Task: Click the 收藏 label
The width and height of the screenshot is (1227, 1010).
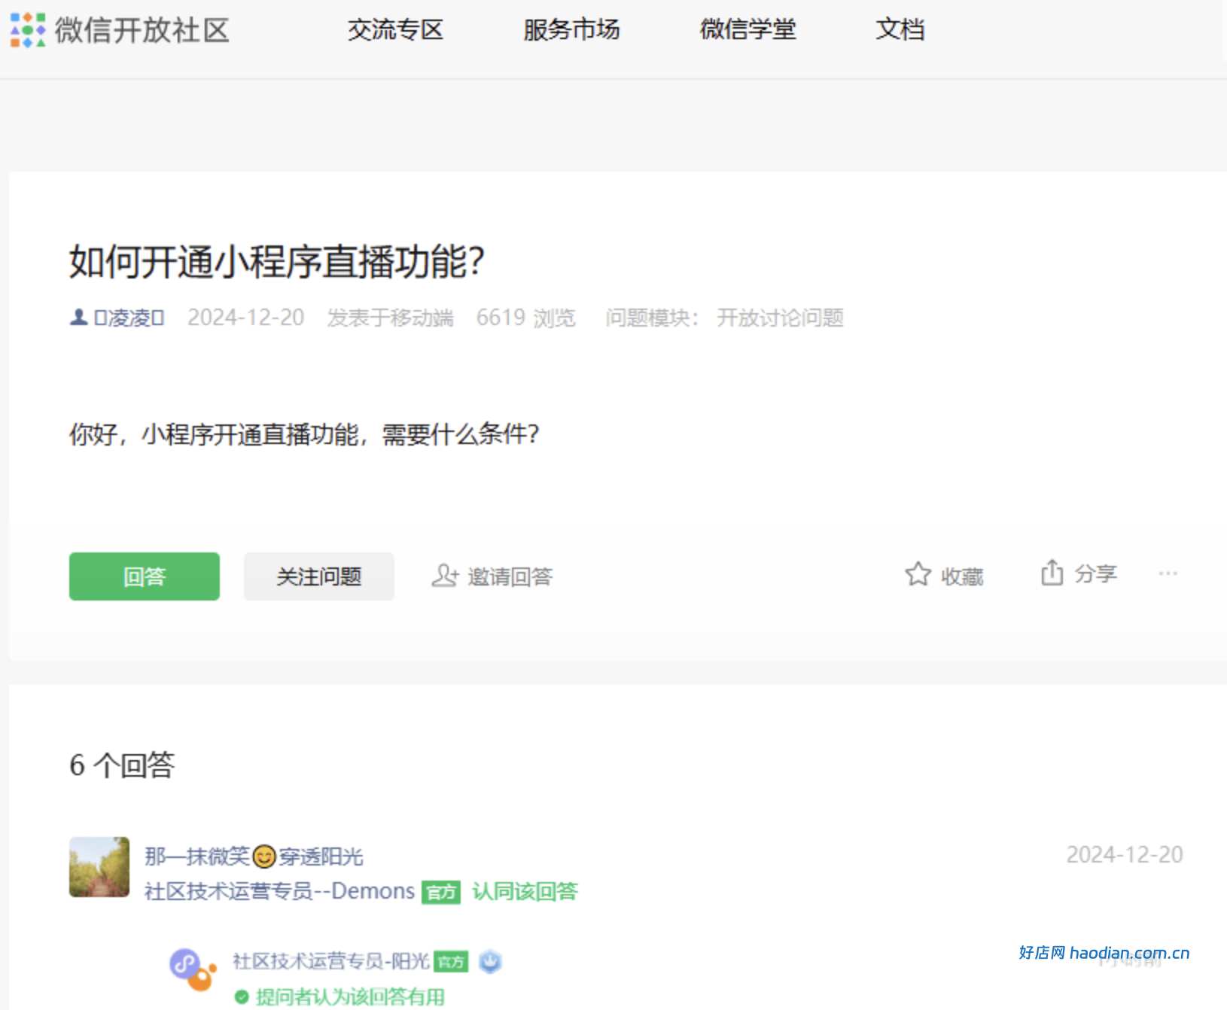Action: click(962, 576)
